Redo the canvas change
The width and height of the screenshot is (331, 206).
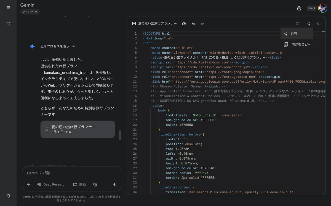click(202, 24)
